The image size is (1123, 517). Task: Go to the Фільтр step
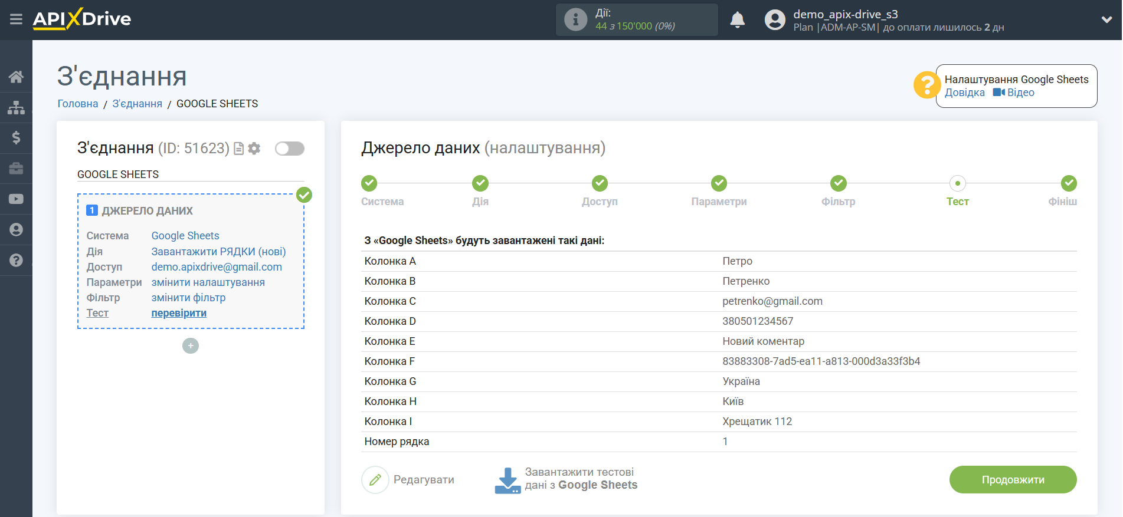(839, 183)
